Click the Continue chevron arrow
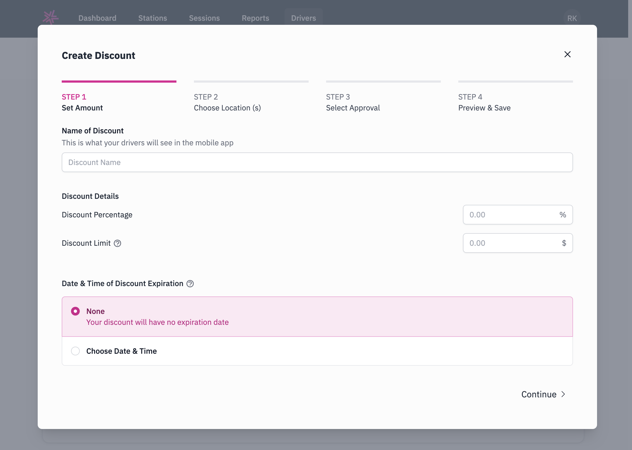 point(563,394)
